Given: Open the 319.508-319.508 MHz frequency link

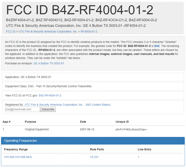Looking at the screenshot, I should (x=18, y=157).
